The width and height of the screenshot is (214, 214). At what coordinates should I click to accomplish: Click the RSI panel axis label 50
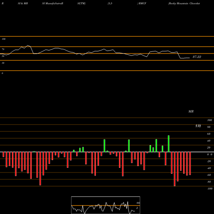3,56
